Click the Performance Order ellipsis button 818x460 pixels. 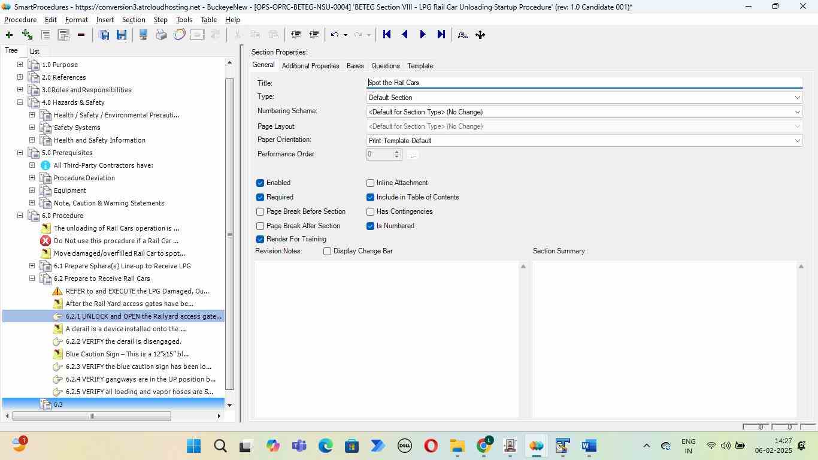(412, 155)
